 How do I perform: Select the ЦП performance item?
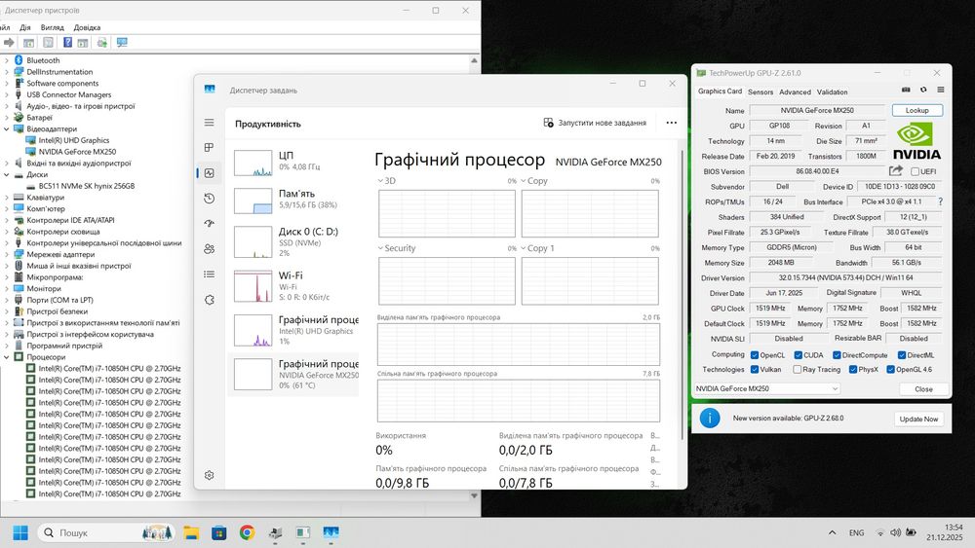(294, 162)
